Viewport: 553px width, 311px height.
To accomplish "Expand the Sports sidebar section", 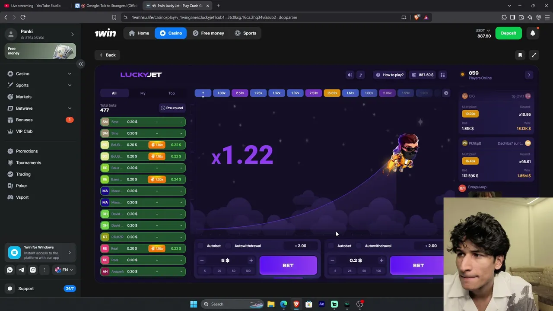I will point(70,85).
